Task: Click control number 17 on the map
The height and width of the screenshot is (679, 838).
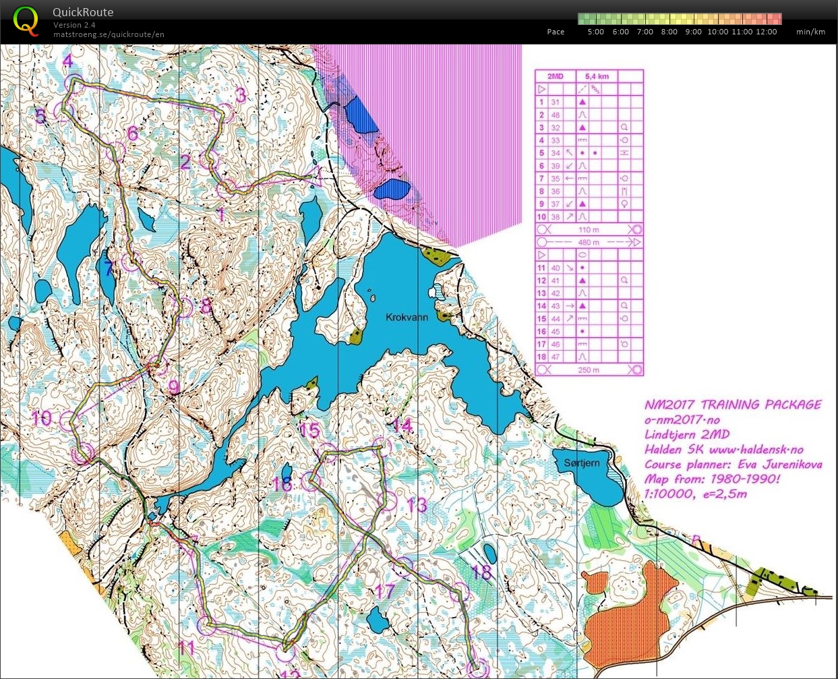Action: pos(385,592)
